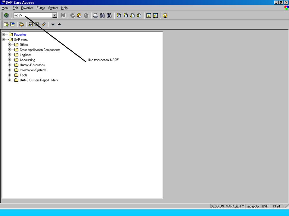Click the Last Page icon
The width and height of the screenshot is (289, 216).
(x=139, y=15)
